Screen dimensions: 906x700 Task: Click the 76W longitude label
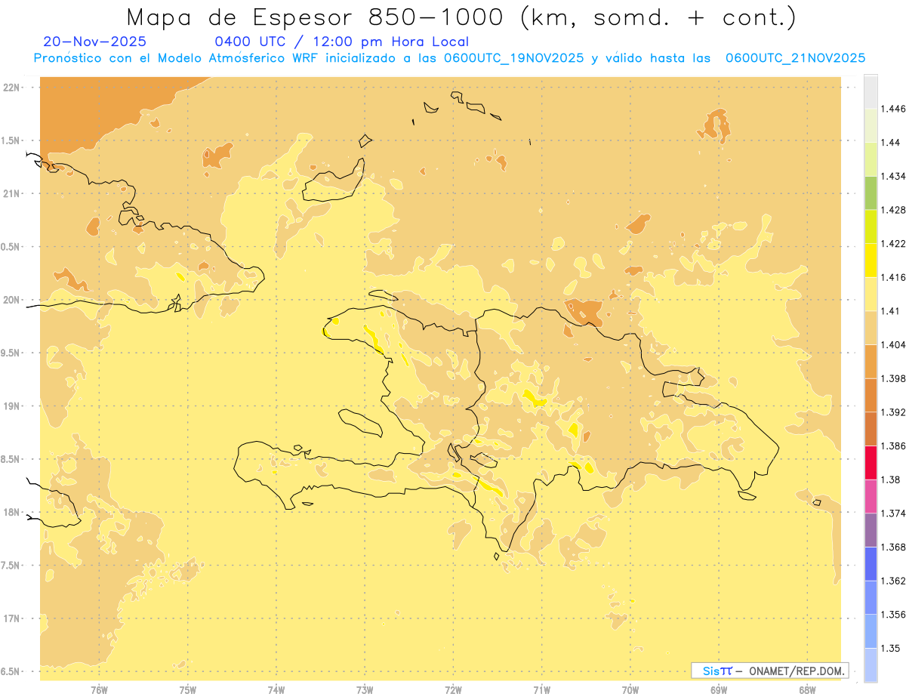coord(99,690)
